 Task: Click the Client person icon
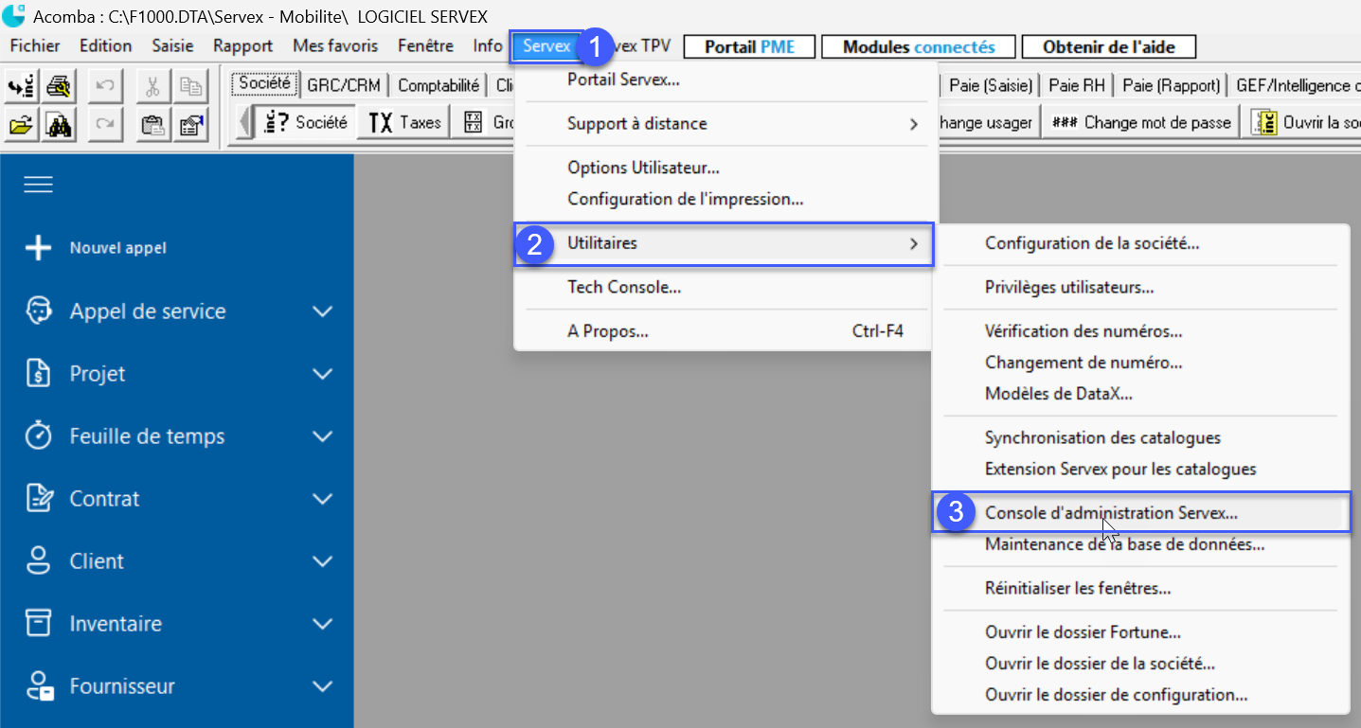(38, 561)
